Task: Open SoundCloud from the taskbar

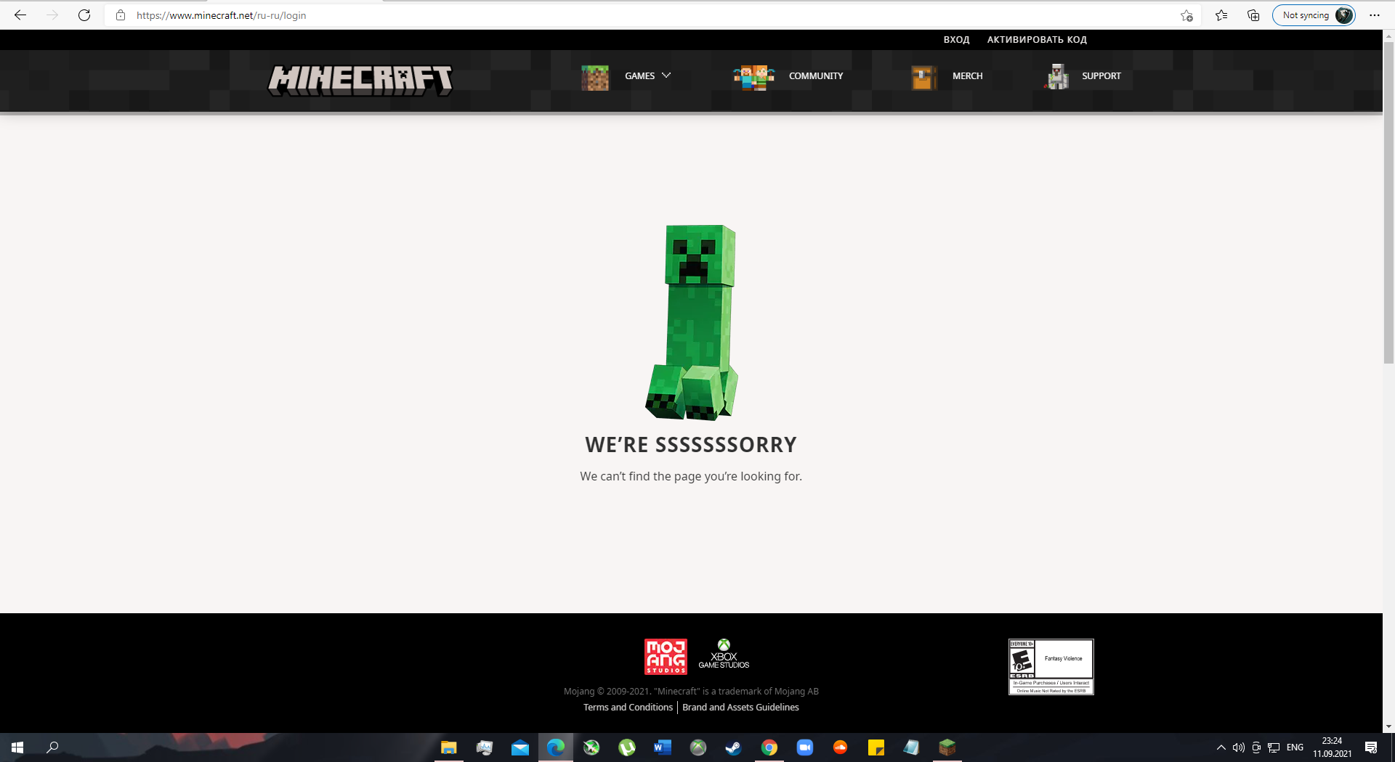Action: 841,747
